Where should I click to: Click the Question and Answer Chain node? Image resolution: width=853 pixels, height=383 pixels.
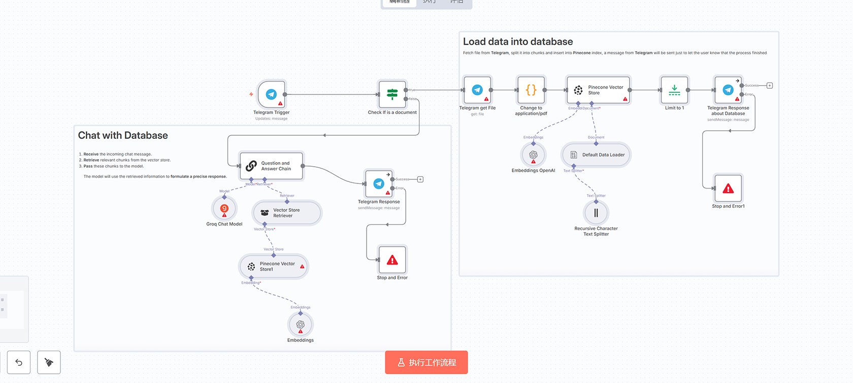(272, 166)
